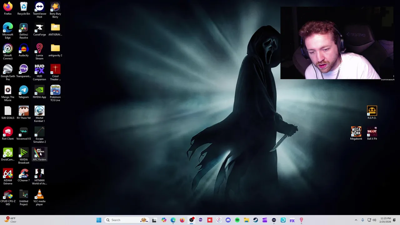
Task: Open HUD FX app from the taskbar
Action: [292, 220]
